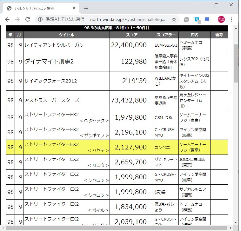Image resolution: width=241 pixels, height=231 pixels.
Task: Select score 22,400,090
Action: [x=129, y=45]
